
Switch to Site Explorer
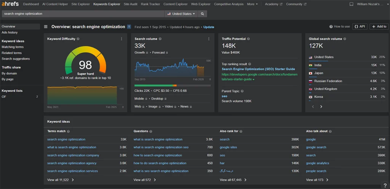[80, 4]
